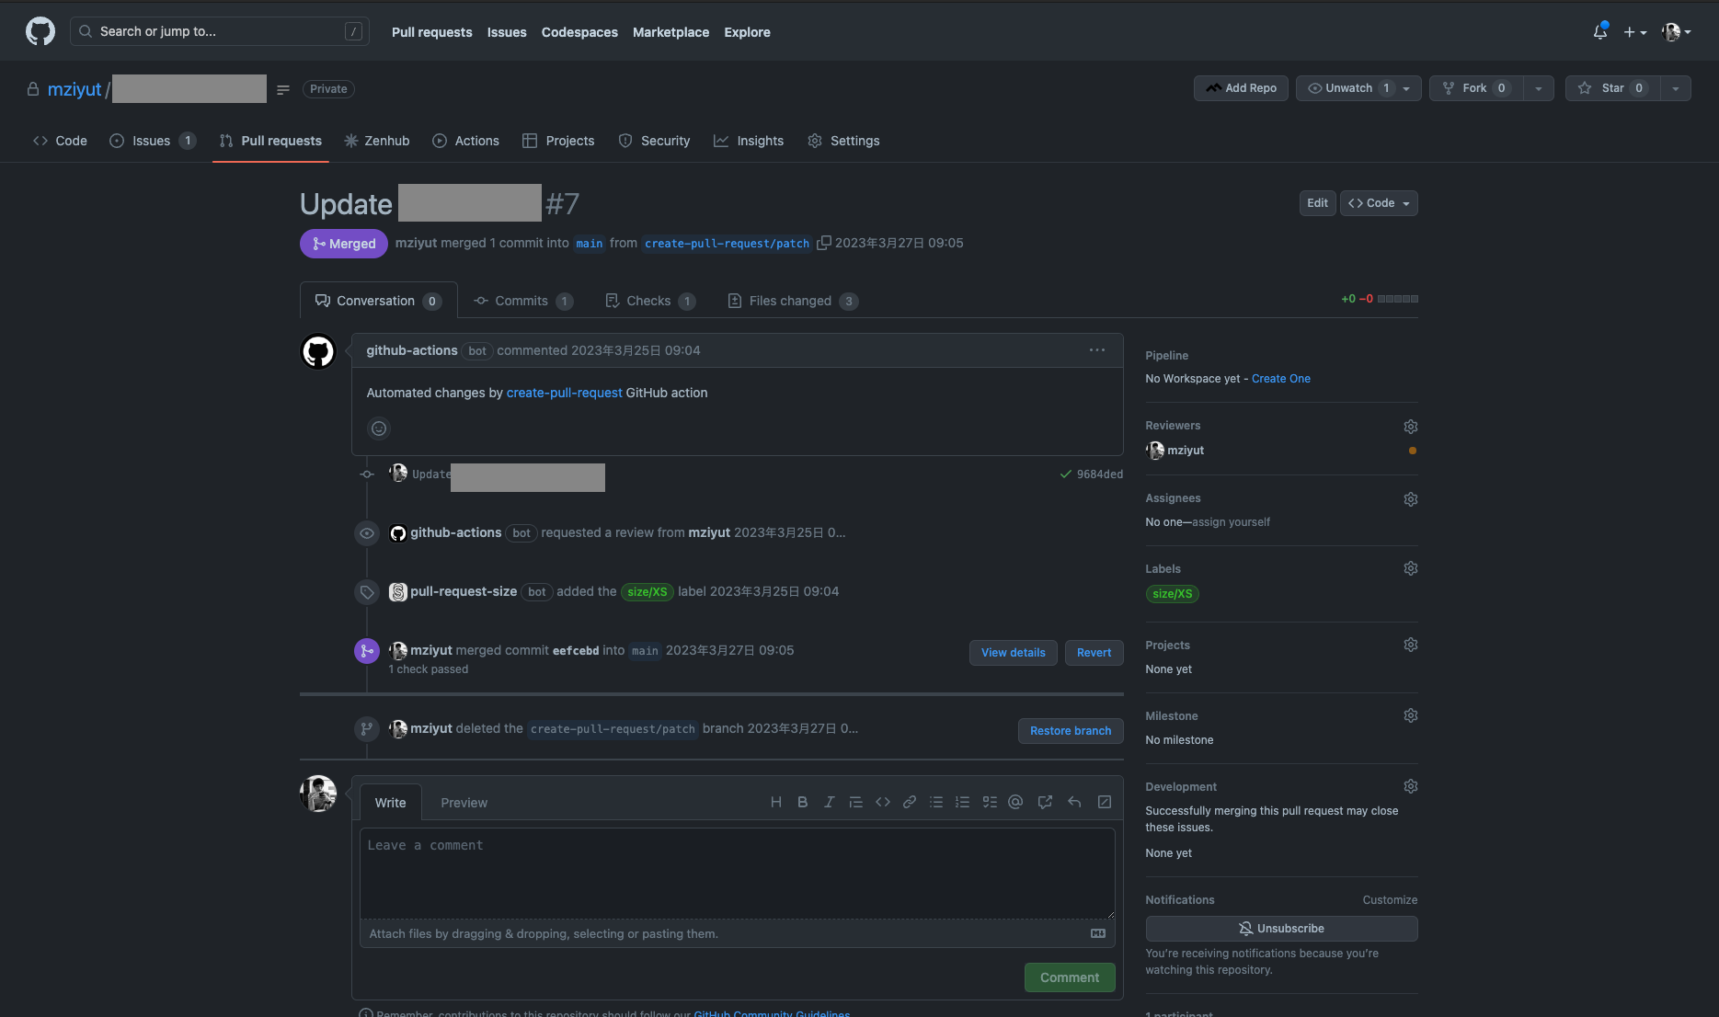Click the assign yourself link
1719x1017 pixels.
tap(1231, 522)
